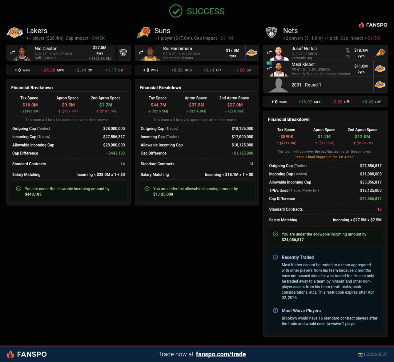Click the Maxi Kleber player name

303,64
